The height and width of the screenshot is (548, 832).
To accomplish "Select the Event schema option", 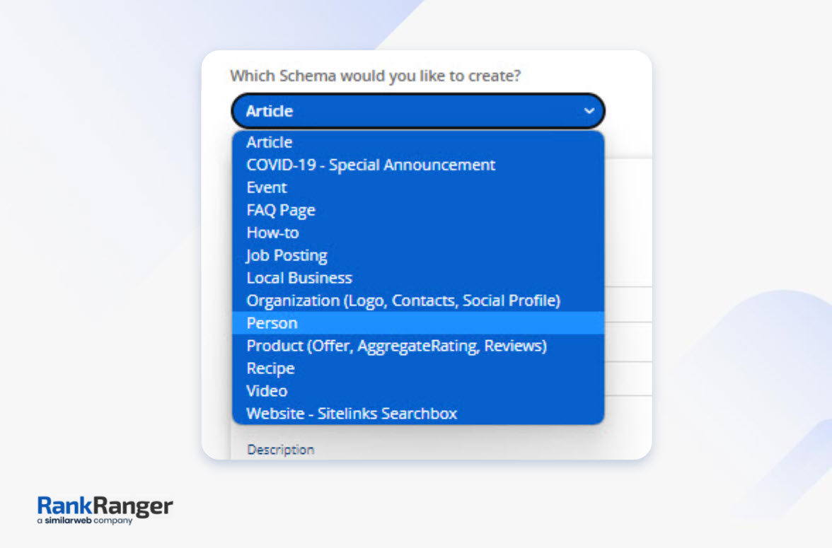I will click(267, 187).
